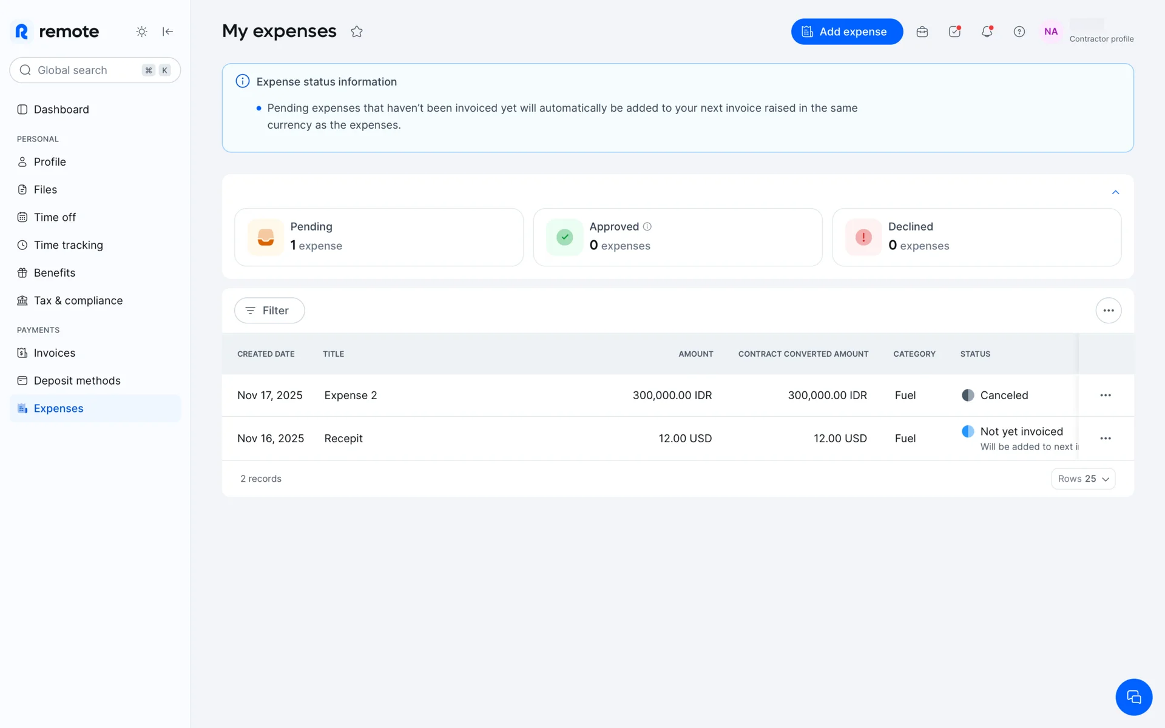
Task: Click the Add expense button
Action: click(846, 32)
